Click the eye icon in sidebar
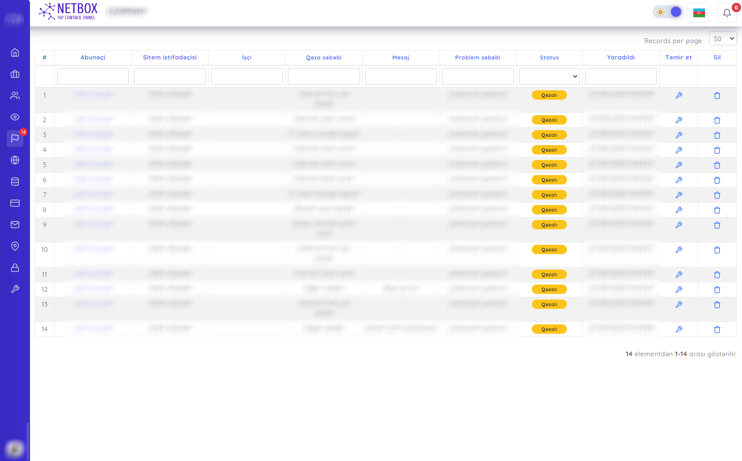 [15, 117]
